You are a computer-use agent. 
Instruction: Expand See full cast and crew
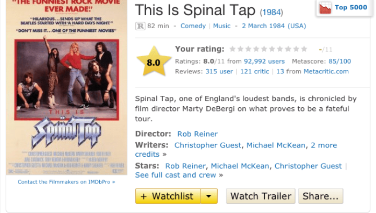point(175,175)
